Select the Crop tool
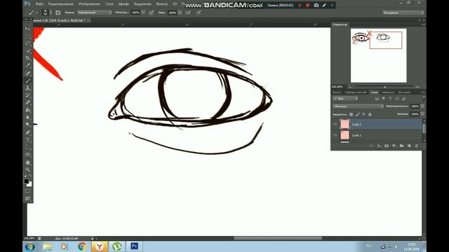Image resolution: width=449 pixels, height=252 pixels. pos(28,58)
